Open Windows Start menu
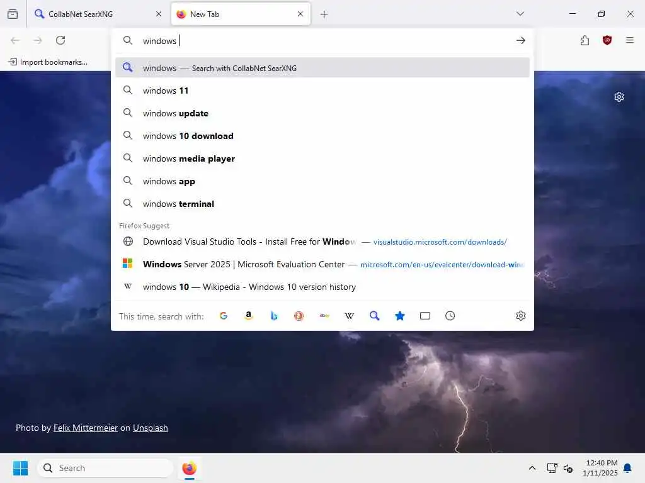Viewport: 645px width, 483px height. 20,468
